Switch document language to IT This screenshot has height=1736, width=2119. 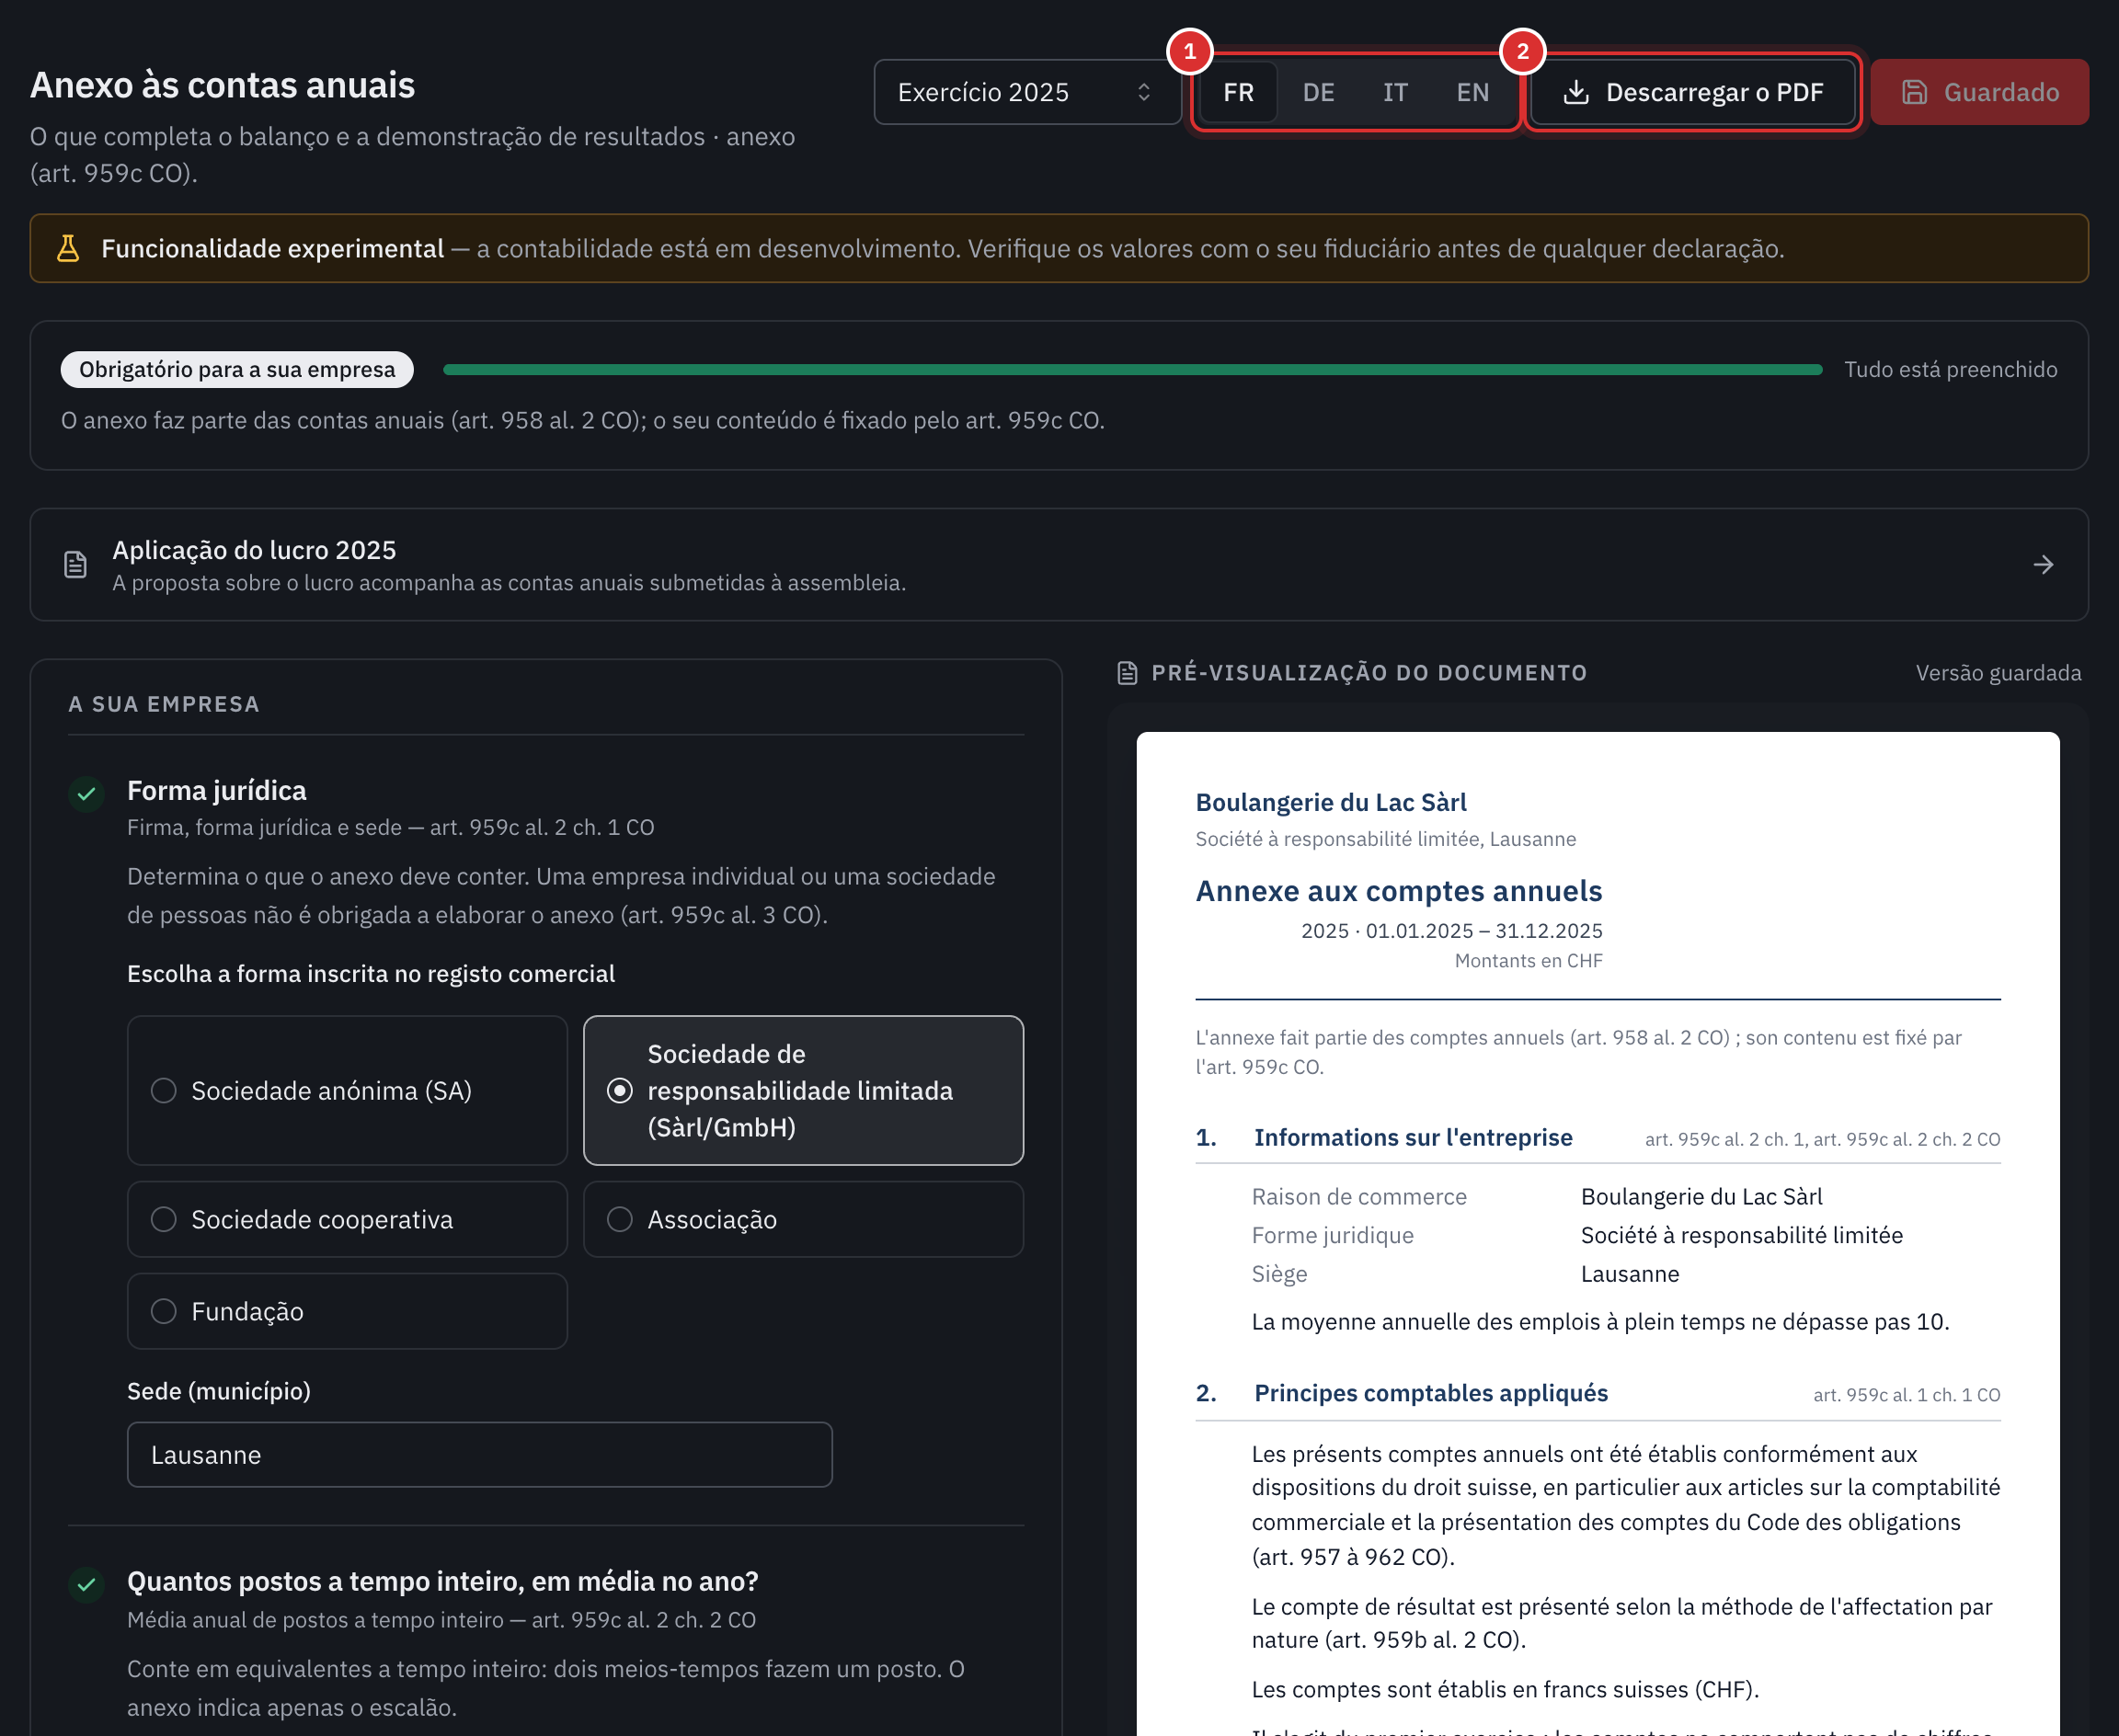point(1395,92)
